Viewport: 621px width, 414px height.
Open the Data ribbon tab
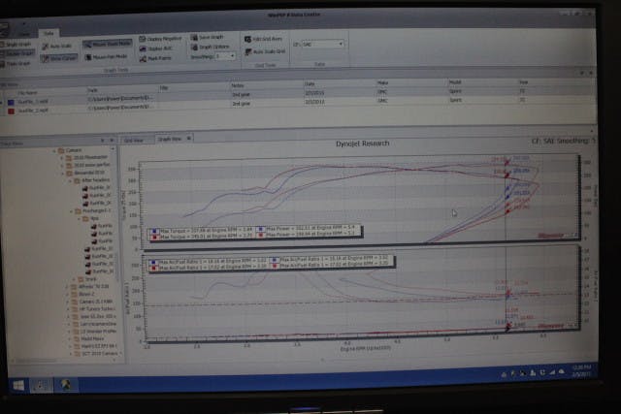click(x=48, y=32)
